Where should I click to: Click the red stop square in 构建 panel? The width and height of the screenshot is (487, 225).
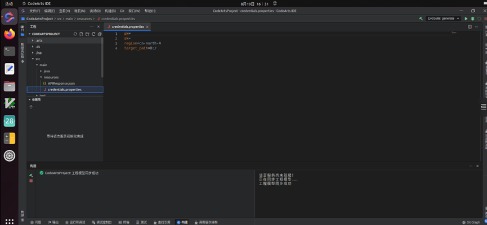pos(31,181)
